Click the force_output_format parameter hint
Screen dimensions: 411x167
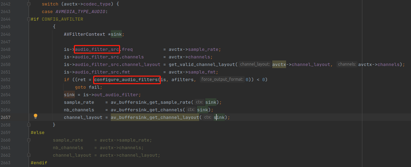[222, 80]
